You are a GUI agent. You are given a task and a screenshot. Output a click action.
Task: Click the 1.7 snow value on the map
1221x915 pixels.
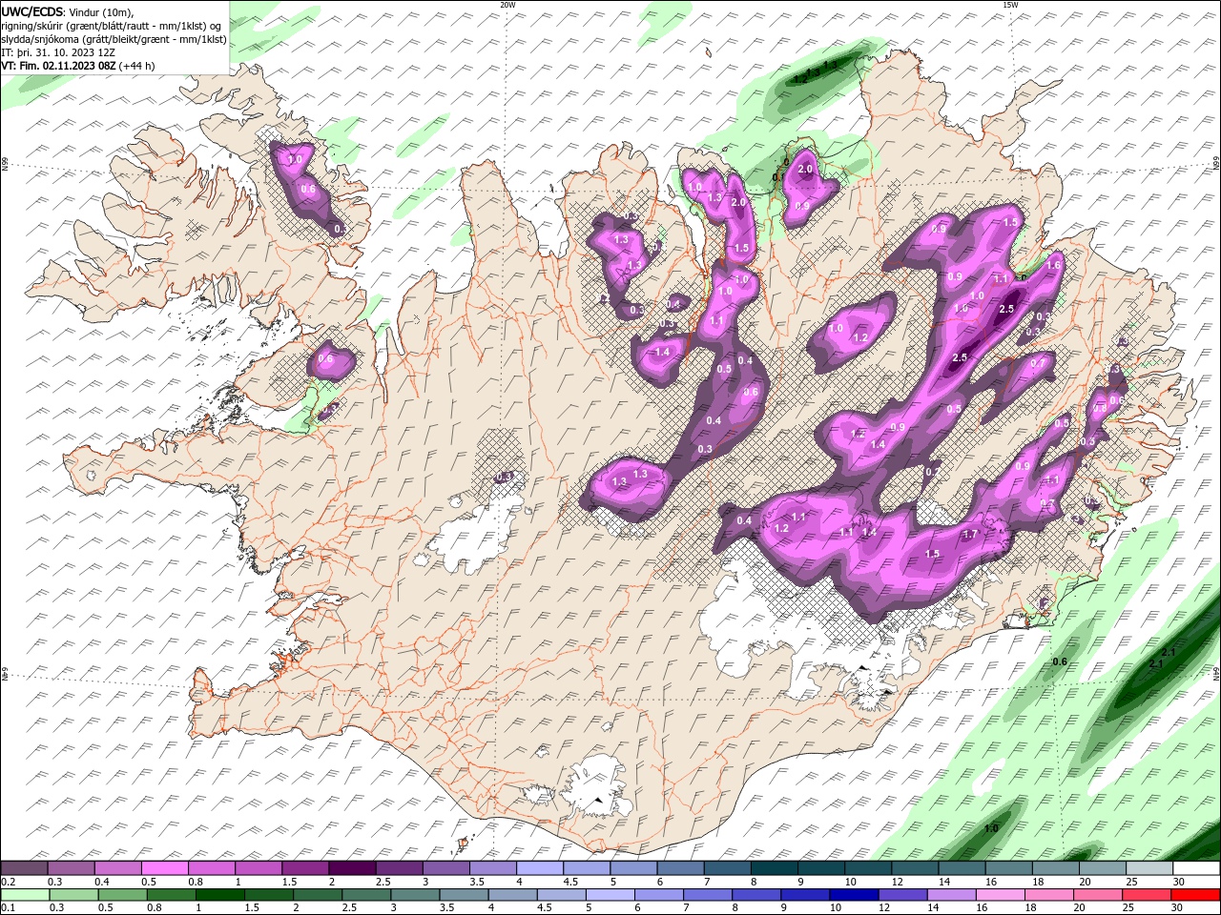970,535
